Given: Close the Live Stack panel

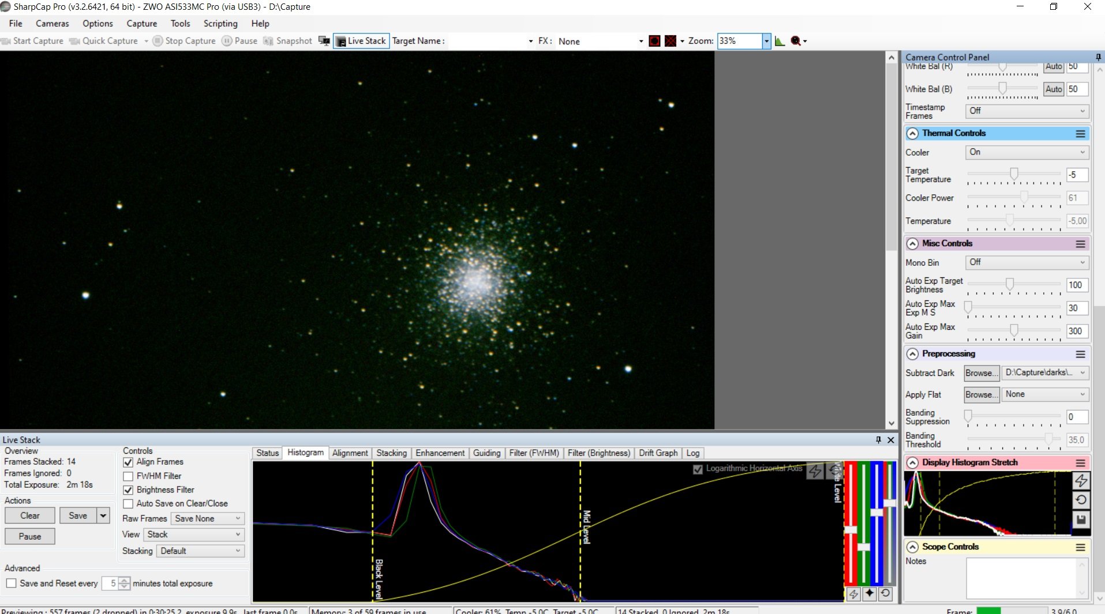Looking at the screenshot, I should pos(890,440).
